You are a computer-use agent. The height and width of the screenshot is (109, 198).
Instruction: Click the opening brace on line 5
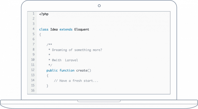40,35
